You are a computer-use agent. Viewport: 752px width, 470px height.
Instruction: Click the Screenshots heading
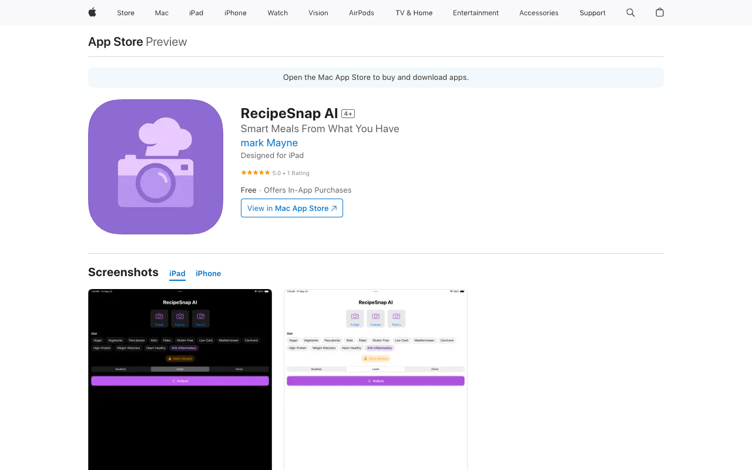[123, 272]
